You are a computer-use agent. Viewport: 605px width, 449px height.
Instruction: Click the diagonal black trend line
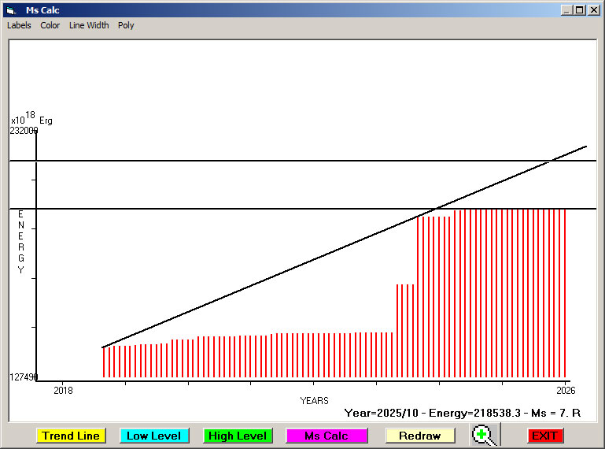(315, 261)
